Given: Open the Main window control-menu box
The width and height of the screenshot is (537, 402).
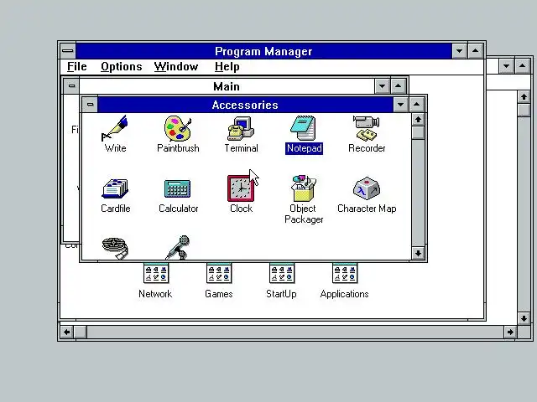Looking at the screenshot, I should click(71, 86).
